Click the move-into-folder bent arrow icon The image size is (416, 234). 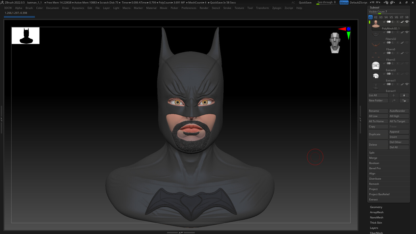pos(404,101)
